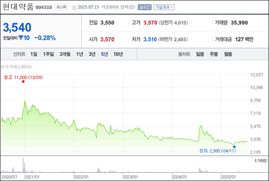Open the 기업개요 dropdown
Image resolution: width=269 pixels, height=181 pixels.
click(164, 7)
